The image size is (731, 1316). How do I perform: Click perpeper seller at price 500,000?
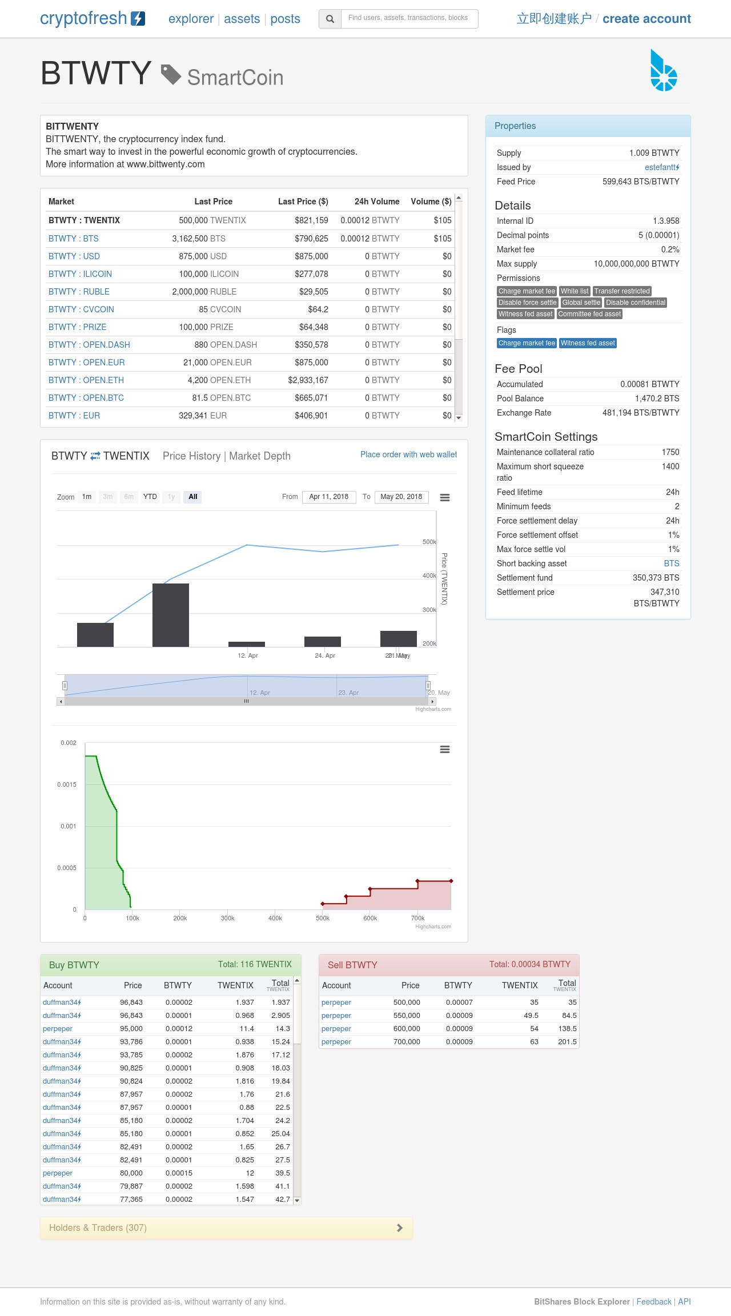[336, 1003]
